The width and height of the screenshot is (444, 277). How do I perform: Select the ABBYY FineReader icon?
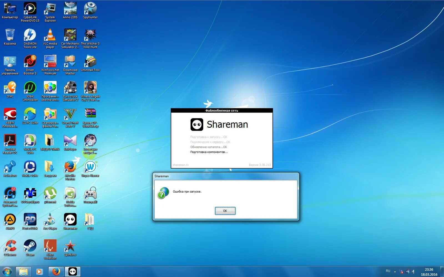coord(10,117)
